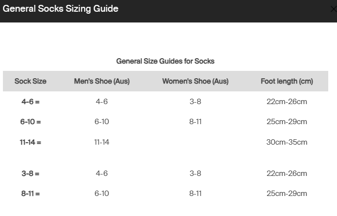Image resolution: width=337 pixels, height=216 pixels.
Task: Click 25cm-29cm in the 8-11 row
Action: point(287,194)
